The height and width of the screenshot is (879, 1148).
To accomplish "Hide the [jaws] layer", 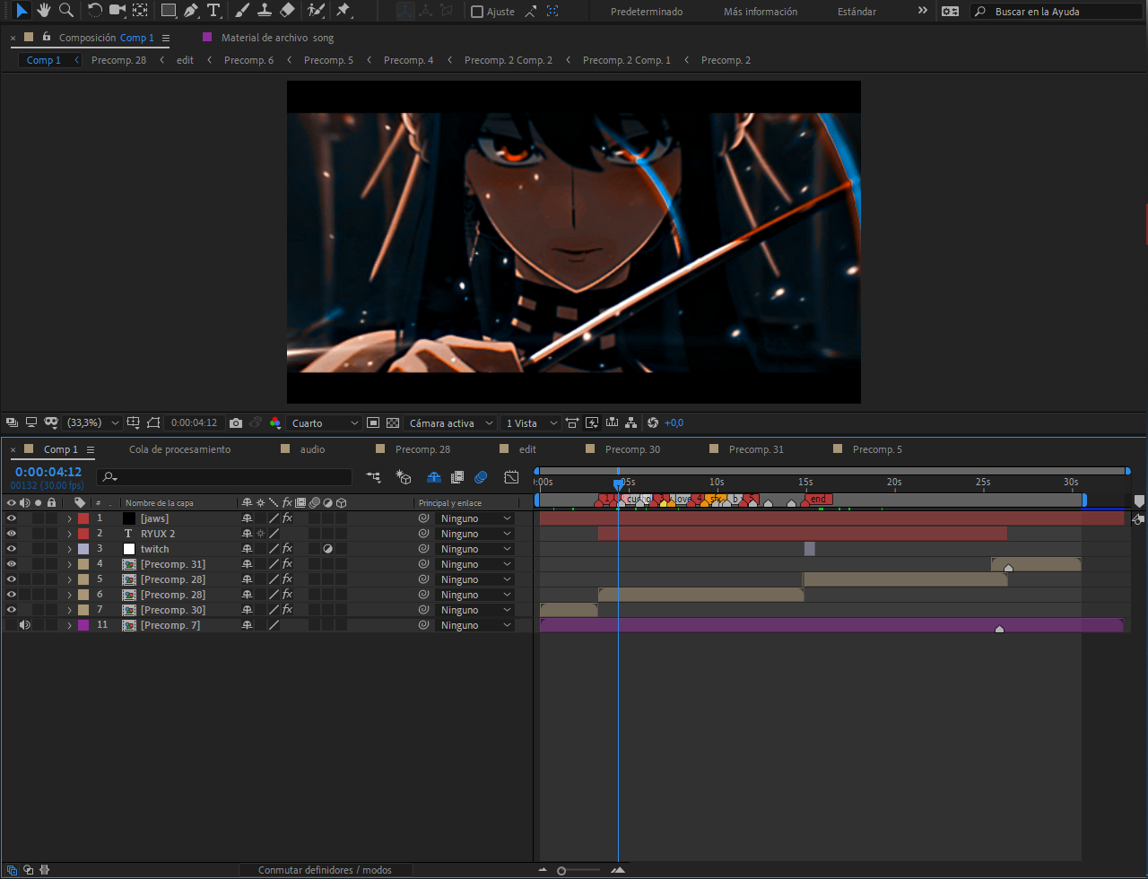I will coord(12,518).
